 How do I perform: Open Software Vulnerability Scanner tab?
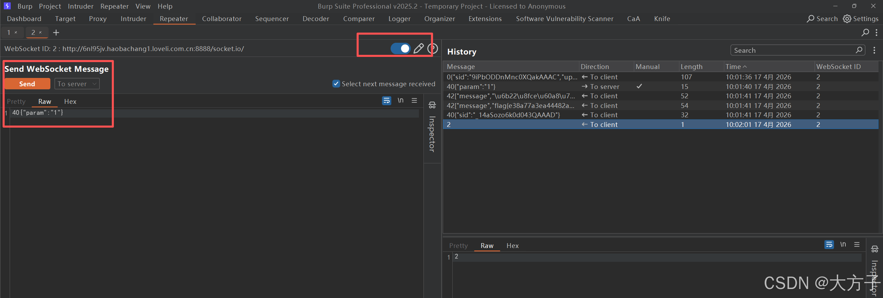coord(565,19)
